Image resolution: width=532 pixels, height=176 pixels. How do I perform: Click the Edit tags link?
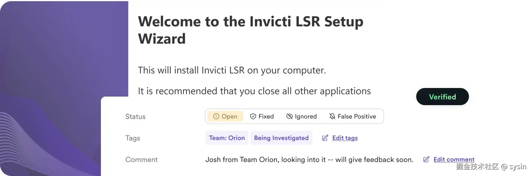tap(345, 138)
